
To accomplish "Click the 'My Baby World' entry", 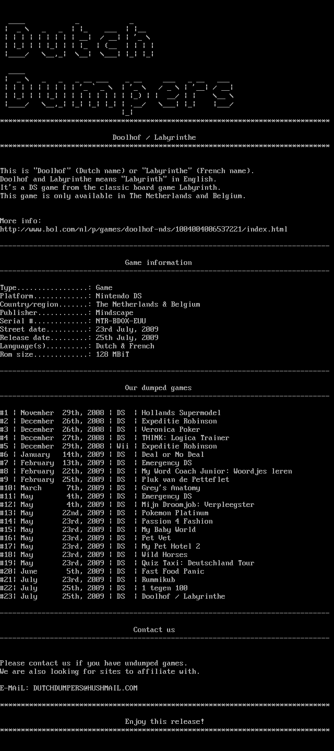I will tap(169, 530).
